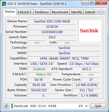Switch to the Benchmark tab
Viewport: 109px width, 112px height.
click(60, 12)
